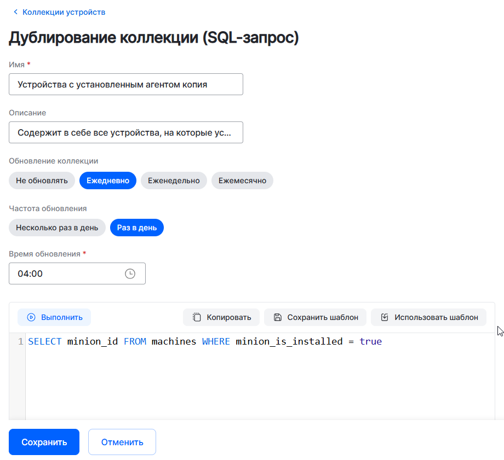Pick Несколько раз в день frequency
Image resolution: width=504 pixels, height=460 pixels.
click(x=57, y=228)
